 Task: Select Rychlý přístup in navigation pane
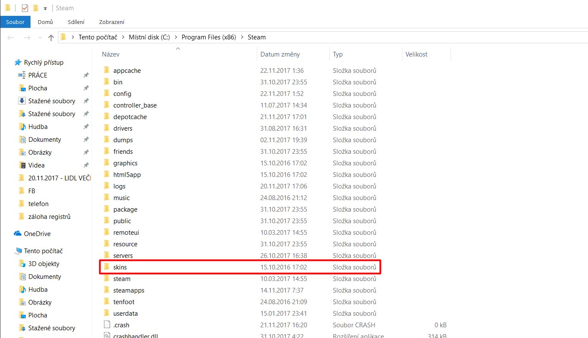pyautogui.click(x=43, y=63)
